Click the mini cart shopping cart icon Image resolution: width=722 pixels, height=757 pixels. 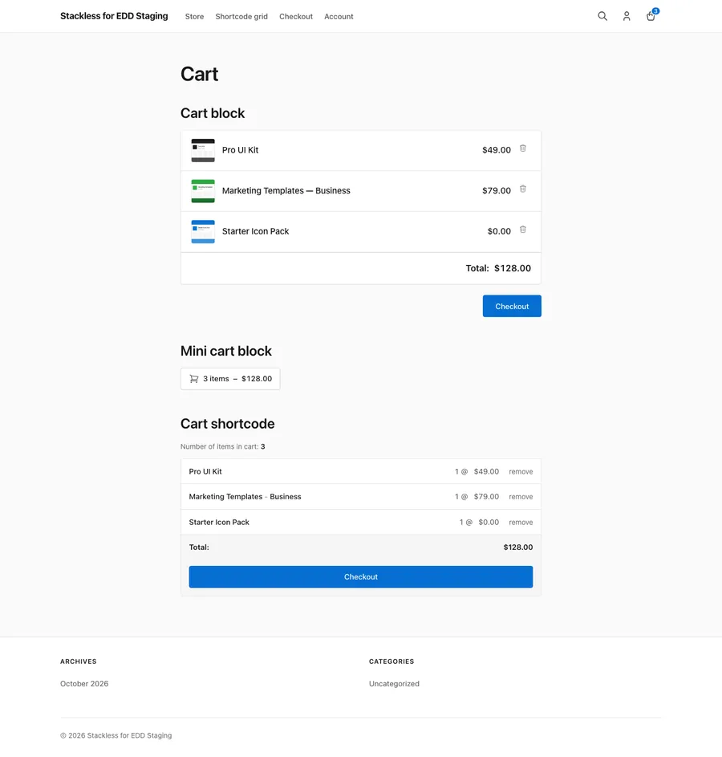pyautogui.click(x=194, y=379)
